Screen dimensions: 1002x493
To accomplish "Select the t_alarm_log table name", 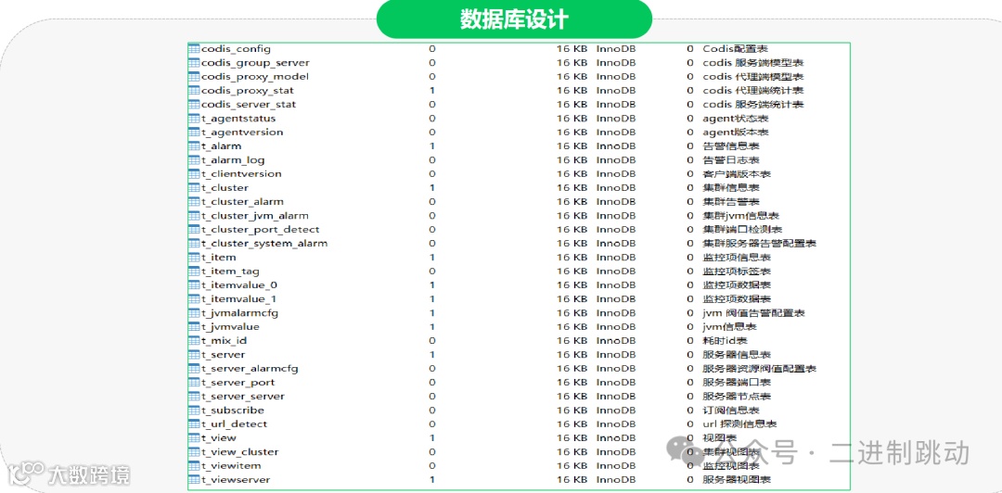I will click(x=233, y=160).
